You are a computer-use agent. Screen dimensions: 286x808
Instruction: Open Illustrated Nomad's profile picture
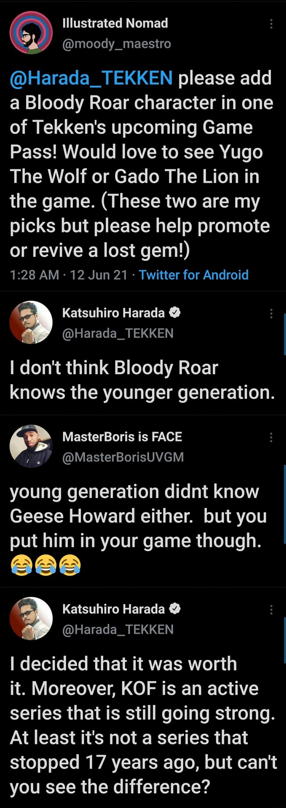click(31, 33)
